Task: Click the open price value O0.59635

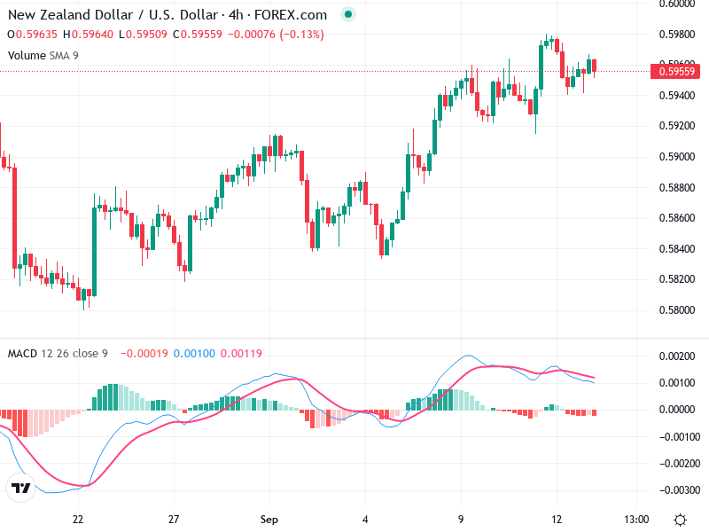Action: click(x=32, y=35)
